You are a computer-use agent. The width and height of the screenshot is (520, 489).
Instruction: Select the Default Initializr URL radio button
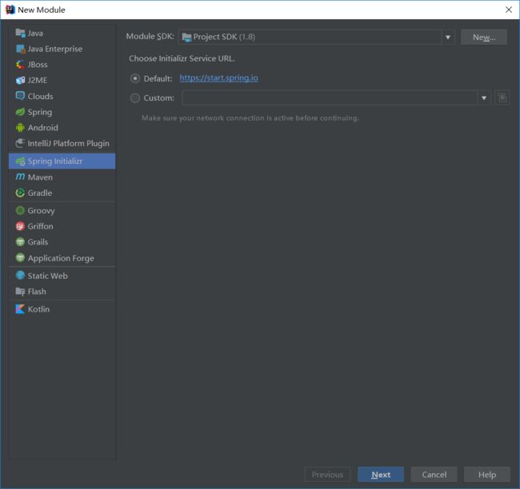point(134,78)
